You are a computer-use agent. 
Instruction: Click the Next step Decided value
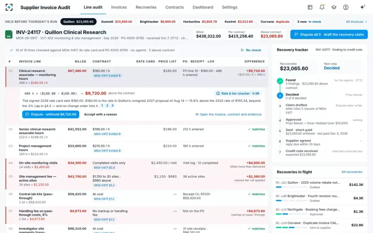pos(332,68)
